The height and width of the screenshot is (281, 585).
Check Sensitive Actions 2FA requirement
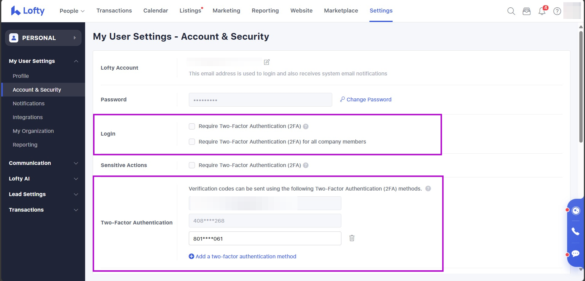click(x=192, y=165)
